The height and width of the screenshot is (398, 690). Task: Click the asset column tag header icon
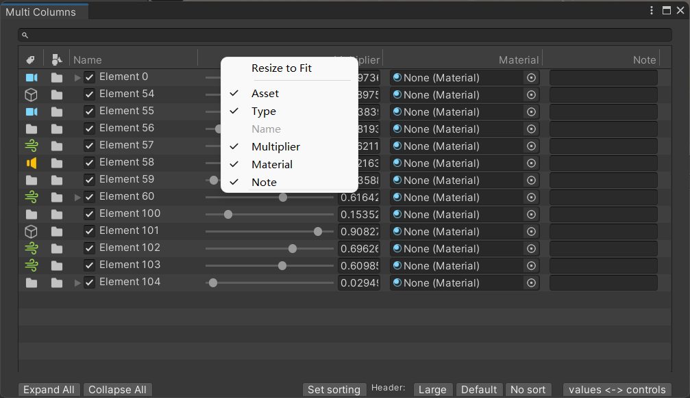[30, 59]
